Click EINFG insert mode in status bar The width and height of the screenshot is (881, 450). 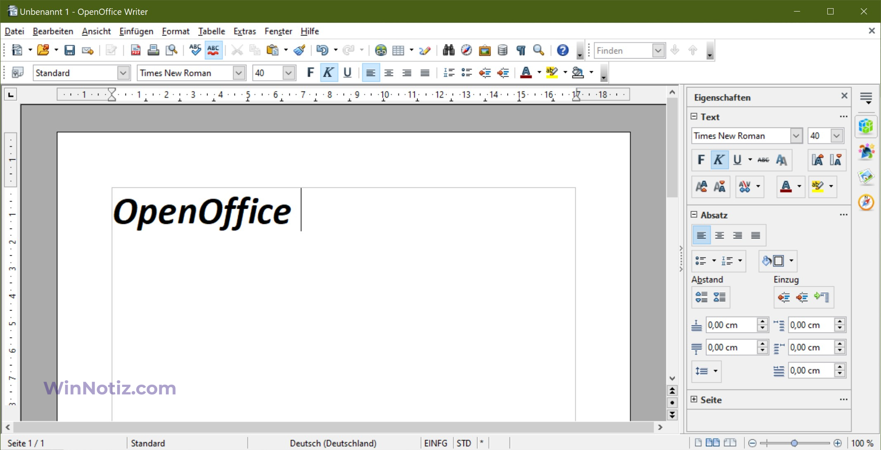[436, 443]
